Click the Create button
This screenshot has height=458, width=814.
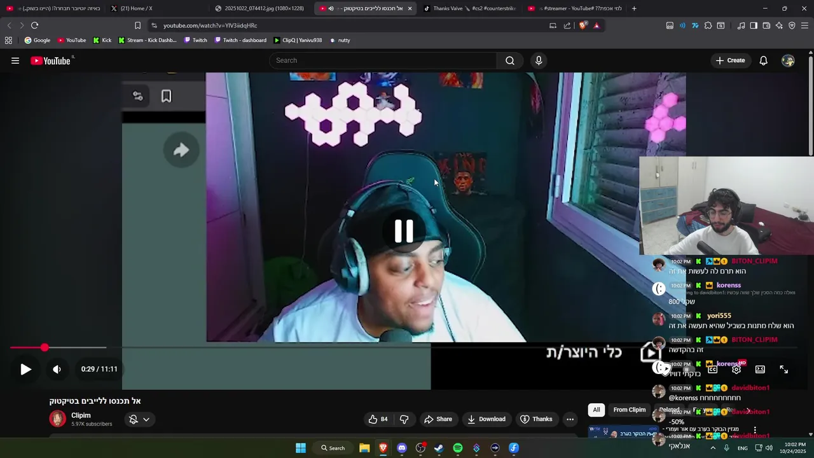point(730,60)
